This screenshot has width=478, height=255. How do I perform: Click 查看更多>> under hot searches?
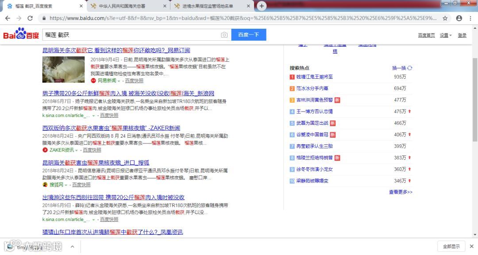coord(401,192)
